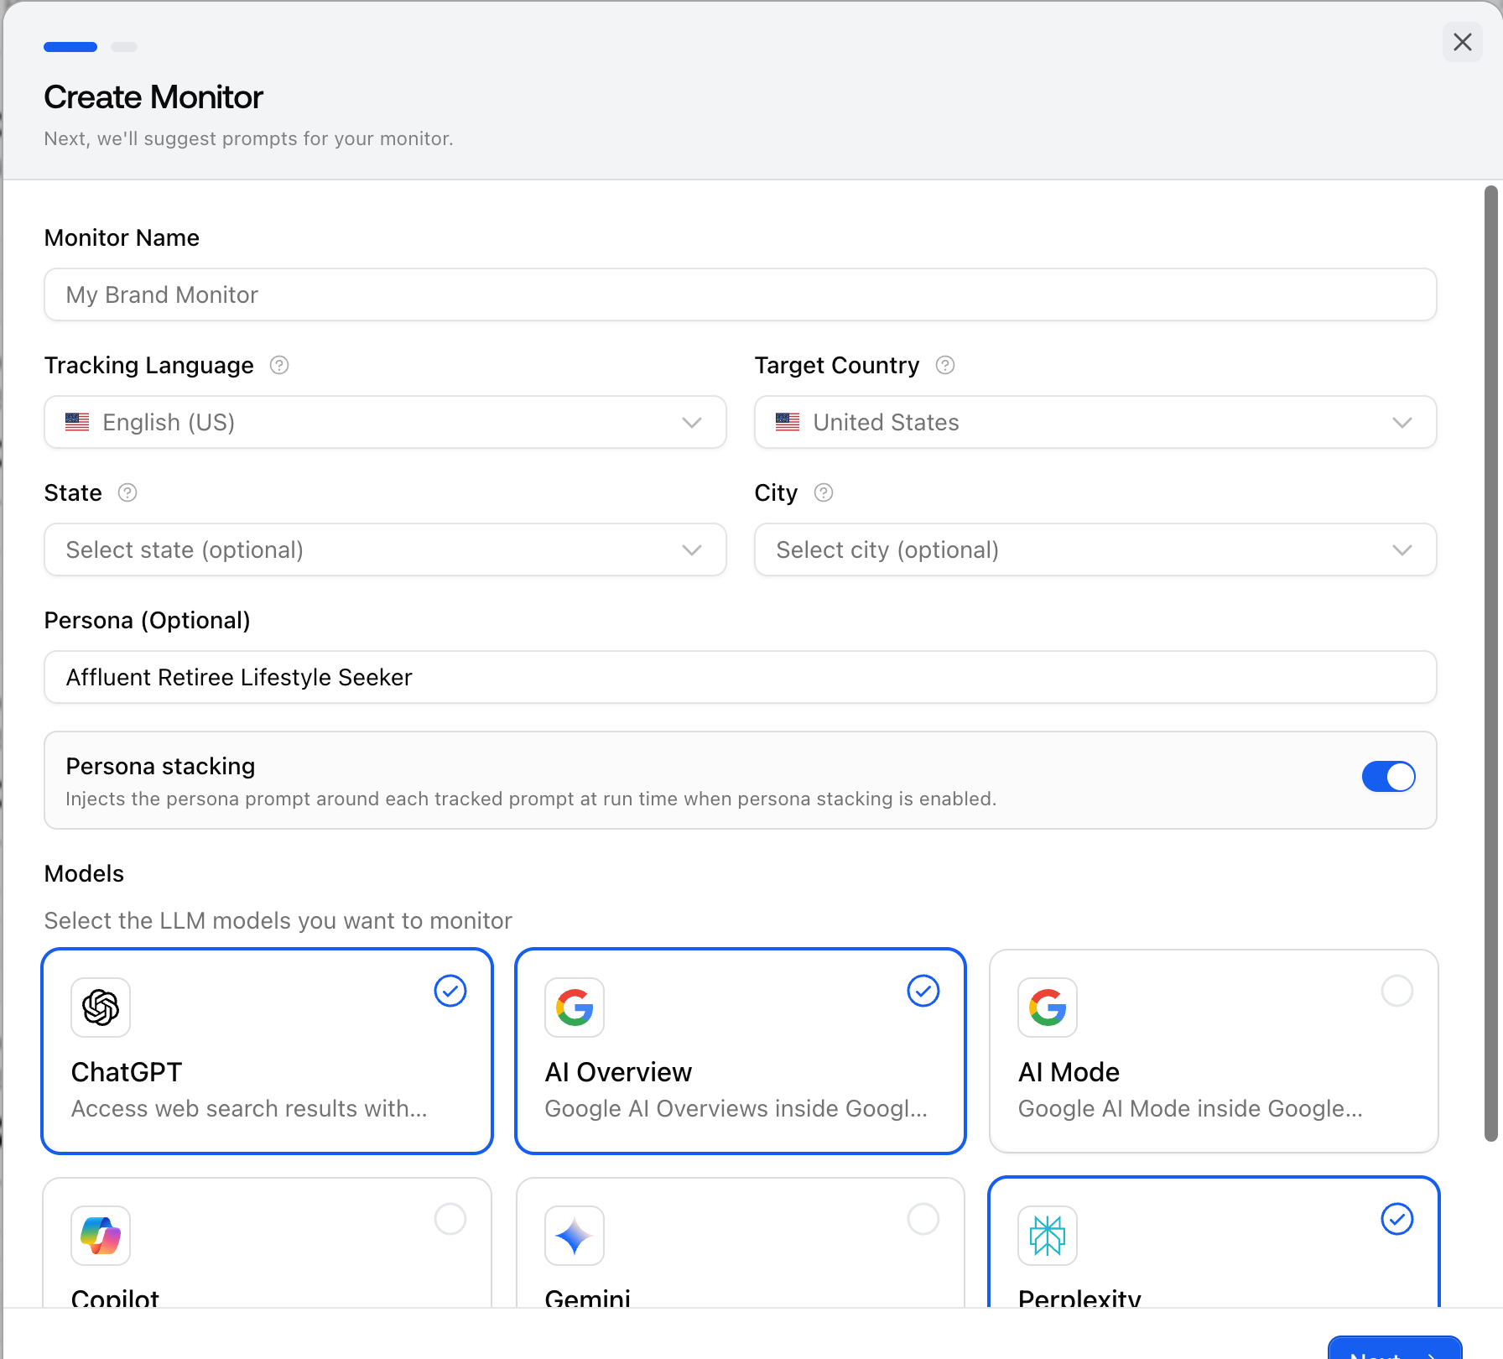Click the second progress step indicator
The height and width of the screenshot is (1359, 1503).
click(124, 47)
